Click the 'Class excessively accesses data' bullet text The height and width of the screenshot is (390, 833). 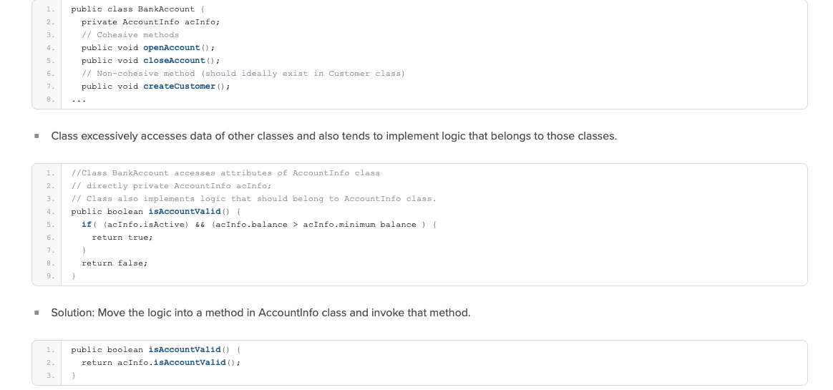(333, 136)
